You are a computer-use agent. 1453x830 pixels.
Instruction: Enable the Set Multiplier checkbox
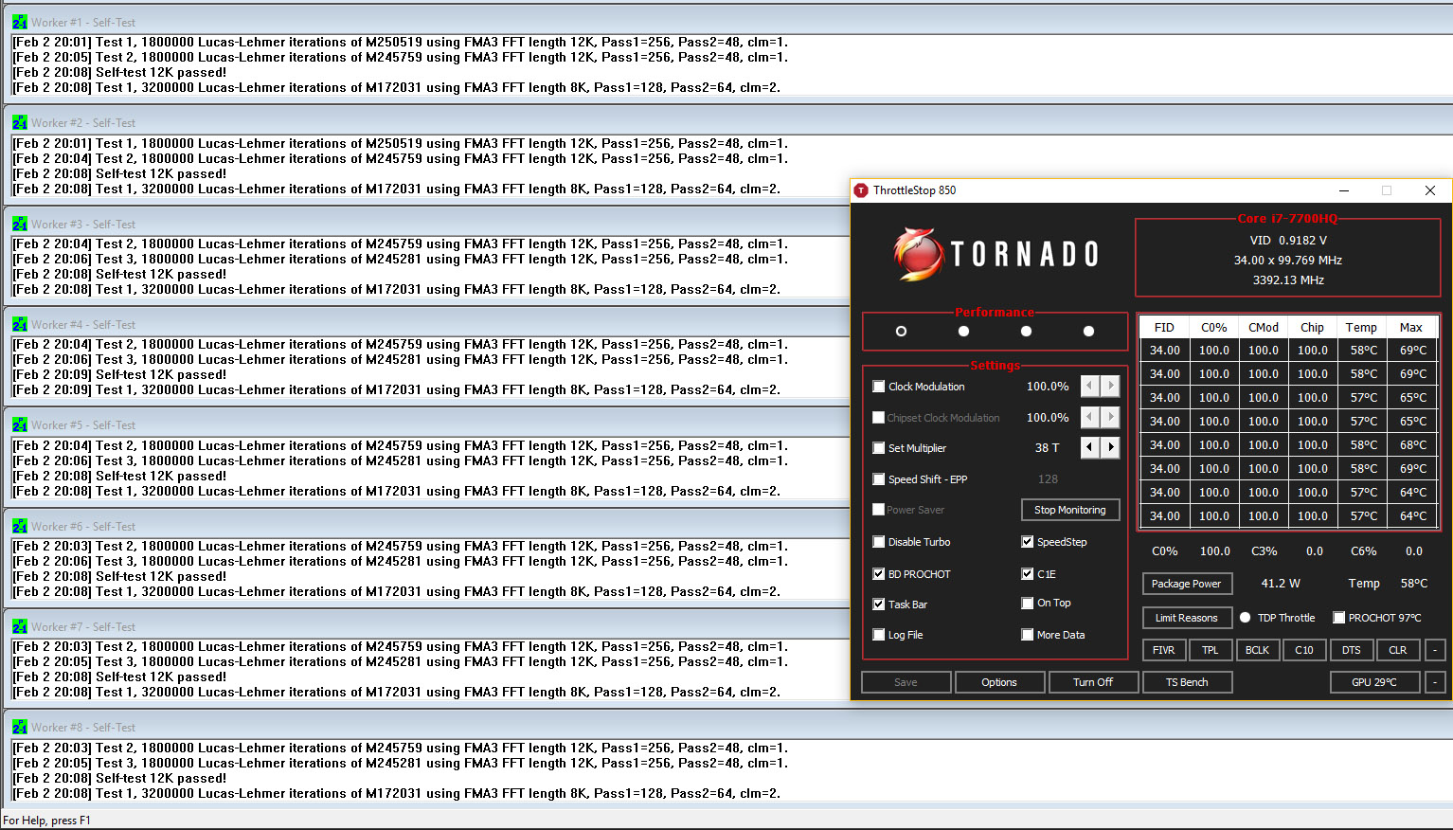coord(879,448)
